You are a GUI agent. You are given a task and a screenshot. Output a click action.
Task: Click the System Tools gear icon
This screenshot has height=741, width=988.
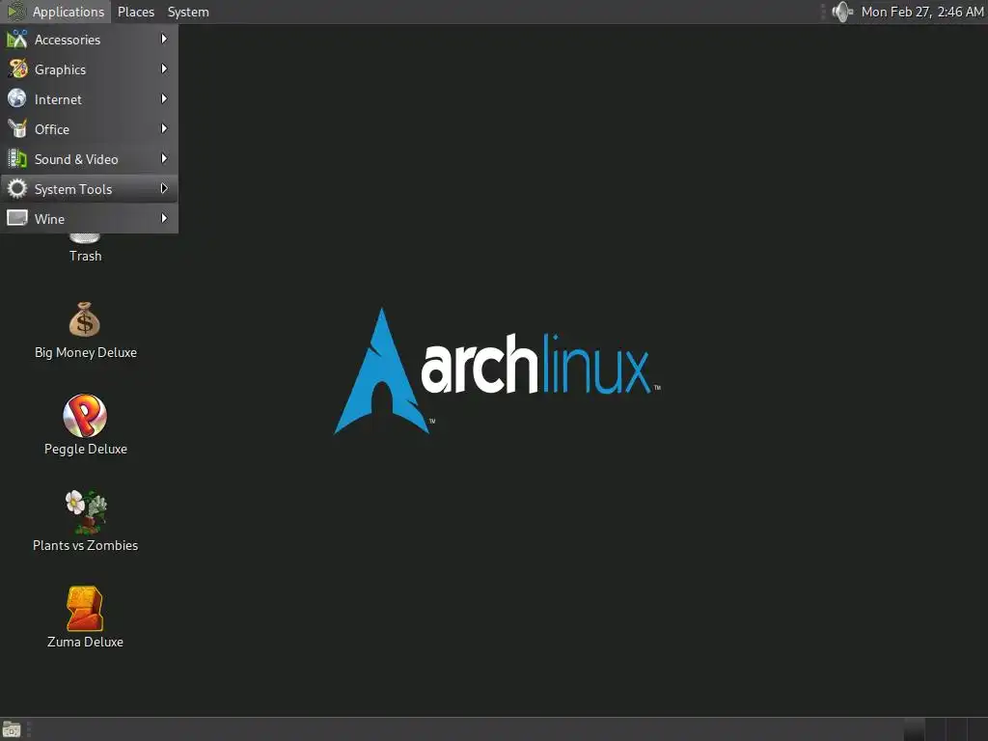17,188
